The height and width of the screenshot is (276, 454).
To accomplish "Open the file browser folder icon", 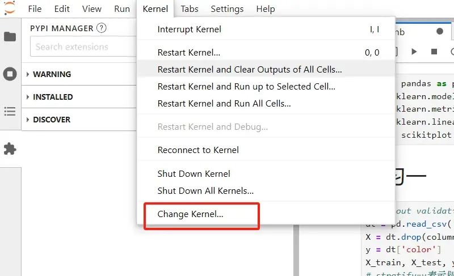I will (10, 37).
